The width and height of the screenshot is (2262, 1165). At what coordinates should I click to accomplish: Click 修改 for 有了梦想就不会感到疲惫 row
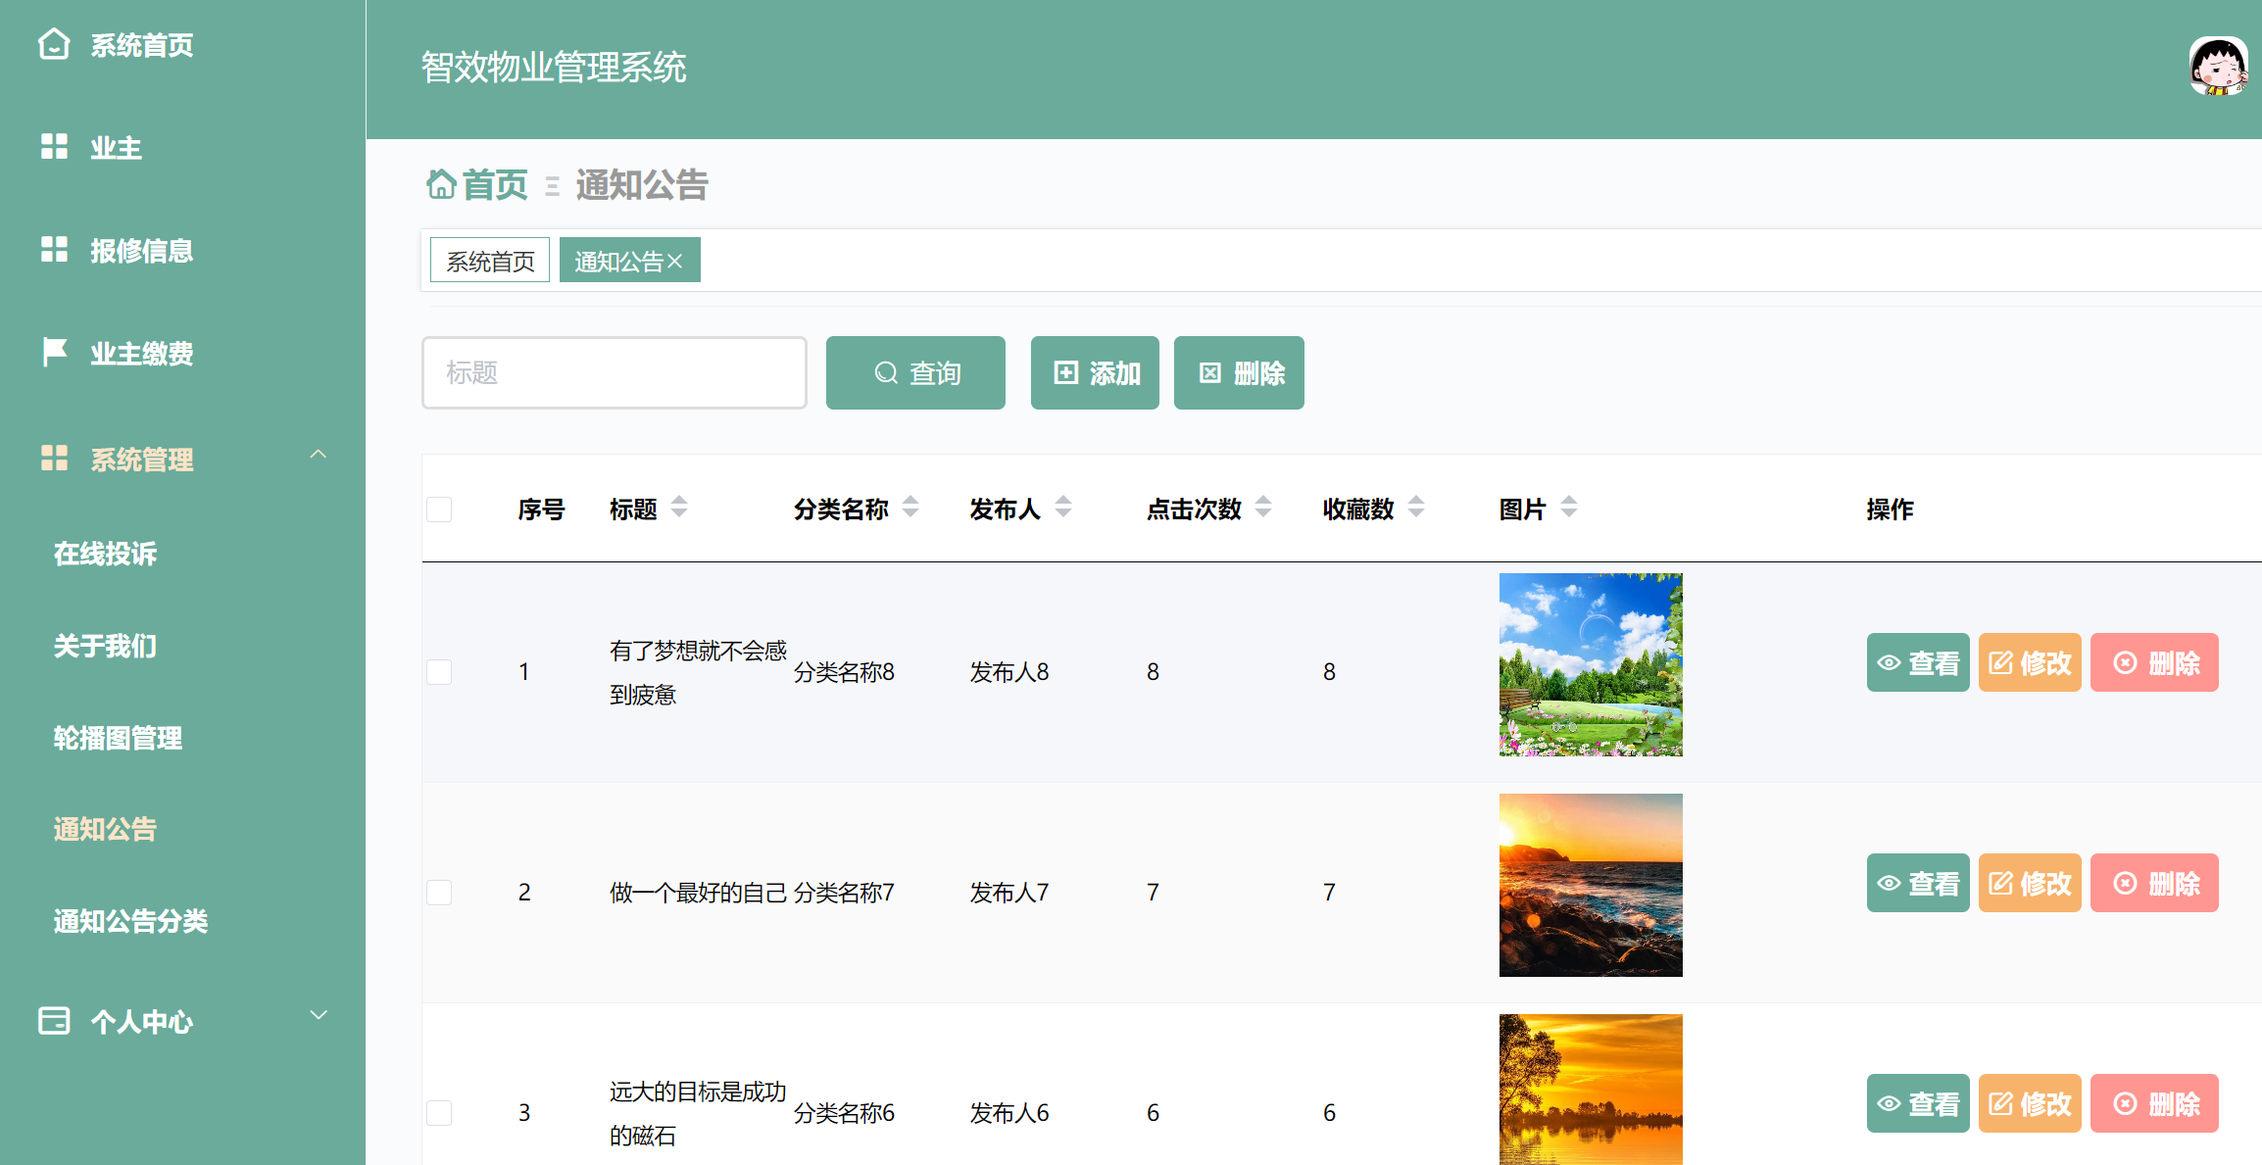coord(2030,662)
